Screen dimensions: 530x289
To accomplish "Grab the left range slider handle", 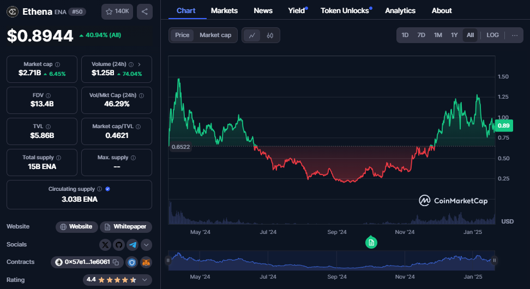I will coord(168,260).
